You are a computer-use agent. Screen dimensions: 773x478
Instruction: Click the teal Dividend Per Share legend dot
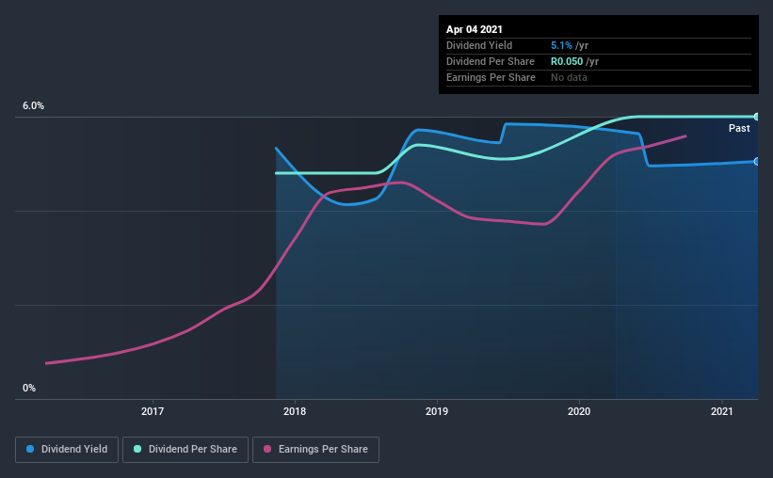tap(137, 449)
